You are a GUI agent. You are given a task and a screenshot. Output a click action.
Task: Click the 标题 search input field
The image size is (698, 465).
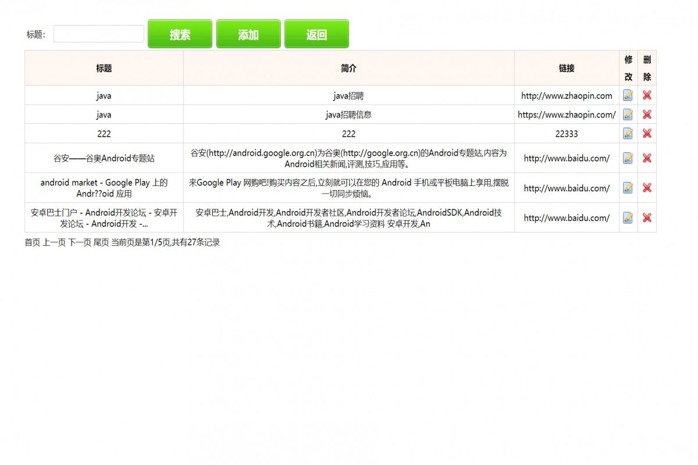tap(98, 34)
